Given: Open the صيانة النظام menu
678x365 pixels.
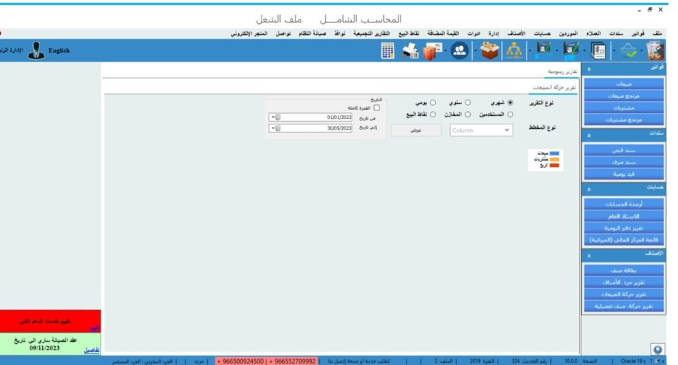Looking at the screenshot, I should pyautogui.click(x=313, y=33).
